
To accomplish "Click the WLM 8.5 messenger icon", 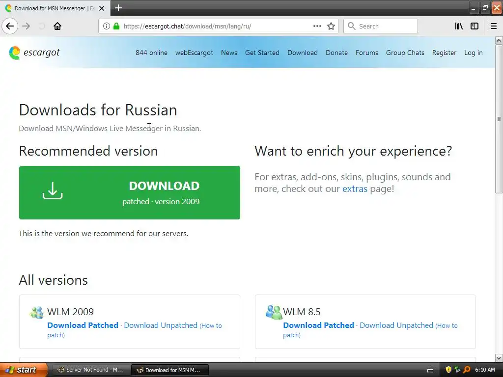I will [274, 312].
